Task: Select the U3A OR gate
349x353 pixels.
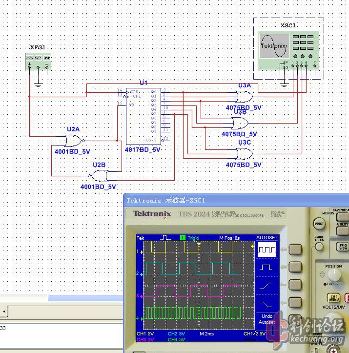Action: [x=245, y=97]
